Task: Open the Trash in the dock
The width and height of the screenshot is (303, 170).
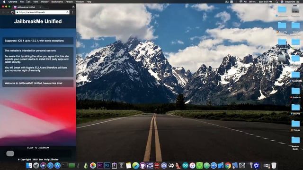Action: 274,166
